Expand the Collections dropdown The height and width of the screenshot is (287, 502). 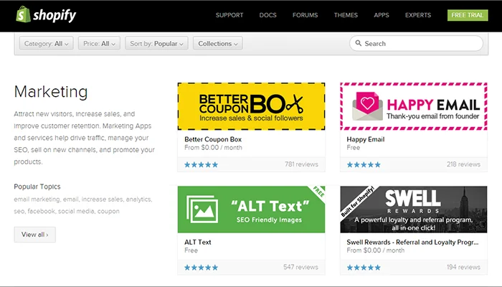pos(218,43)
